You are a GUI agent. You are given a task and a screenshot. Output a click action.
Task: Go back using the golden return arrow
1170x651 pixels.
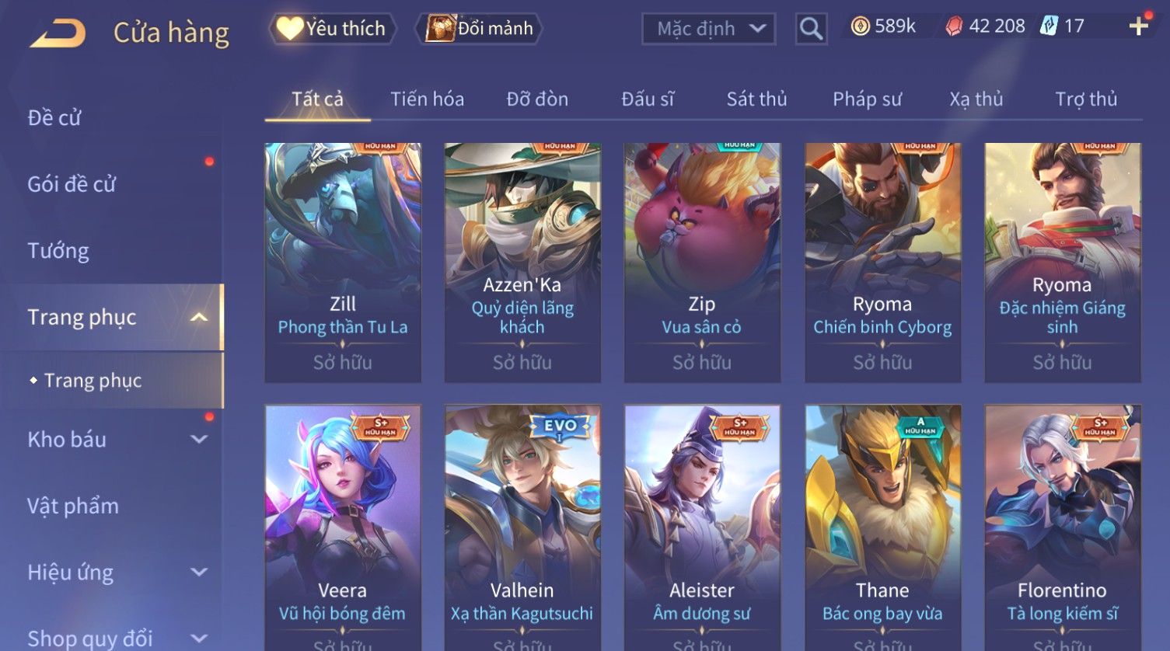pyautogui.click(x=58, y=33)
